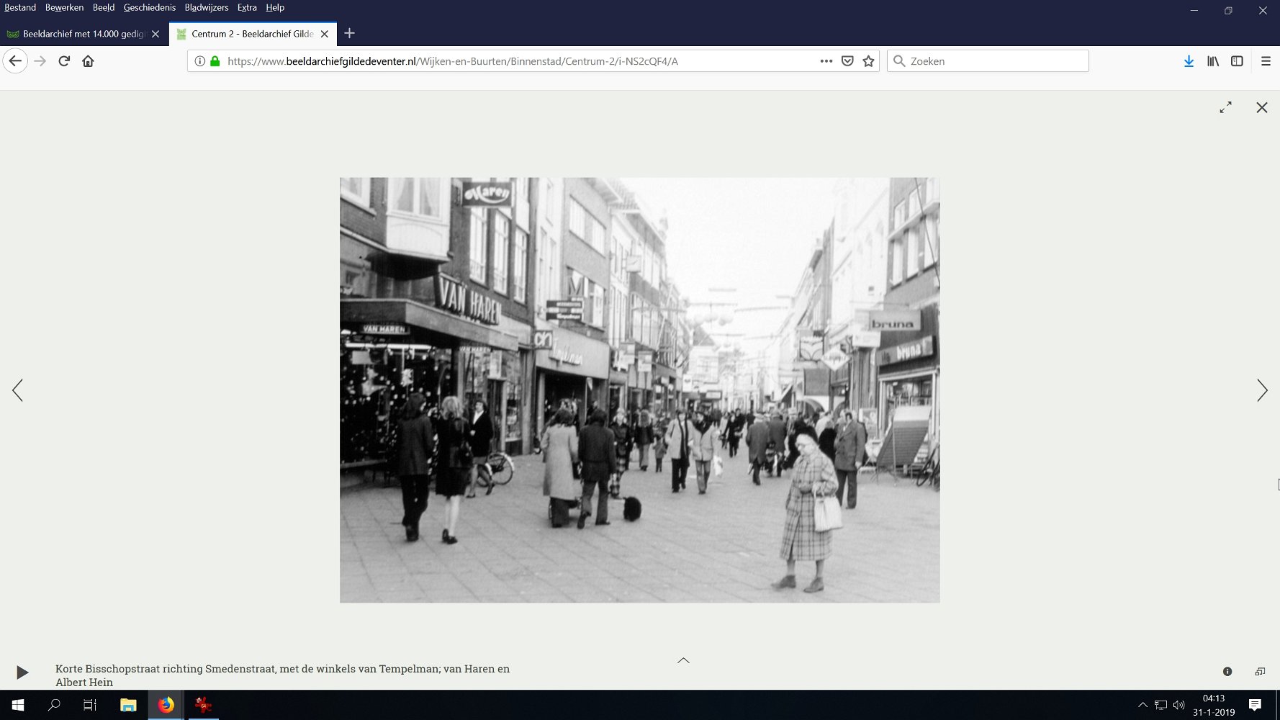The height and width of the screenshot is (720, 1280).
Task: Open the Help menu
Action: coord(275,8)
